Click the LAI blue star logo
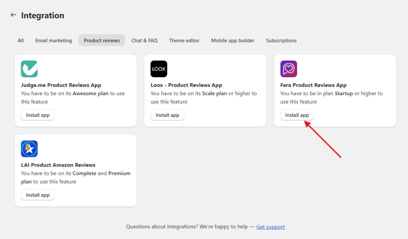The width and height of the screenshot is (408, 239). coord(29,149)
